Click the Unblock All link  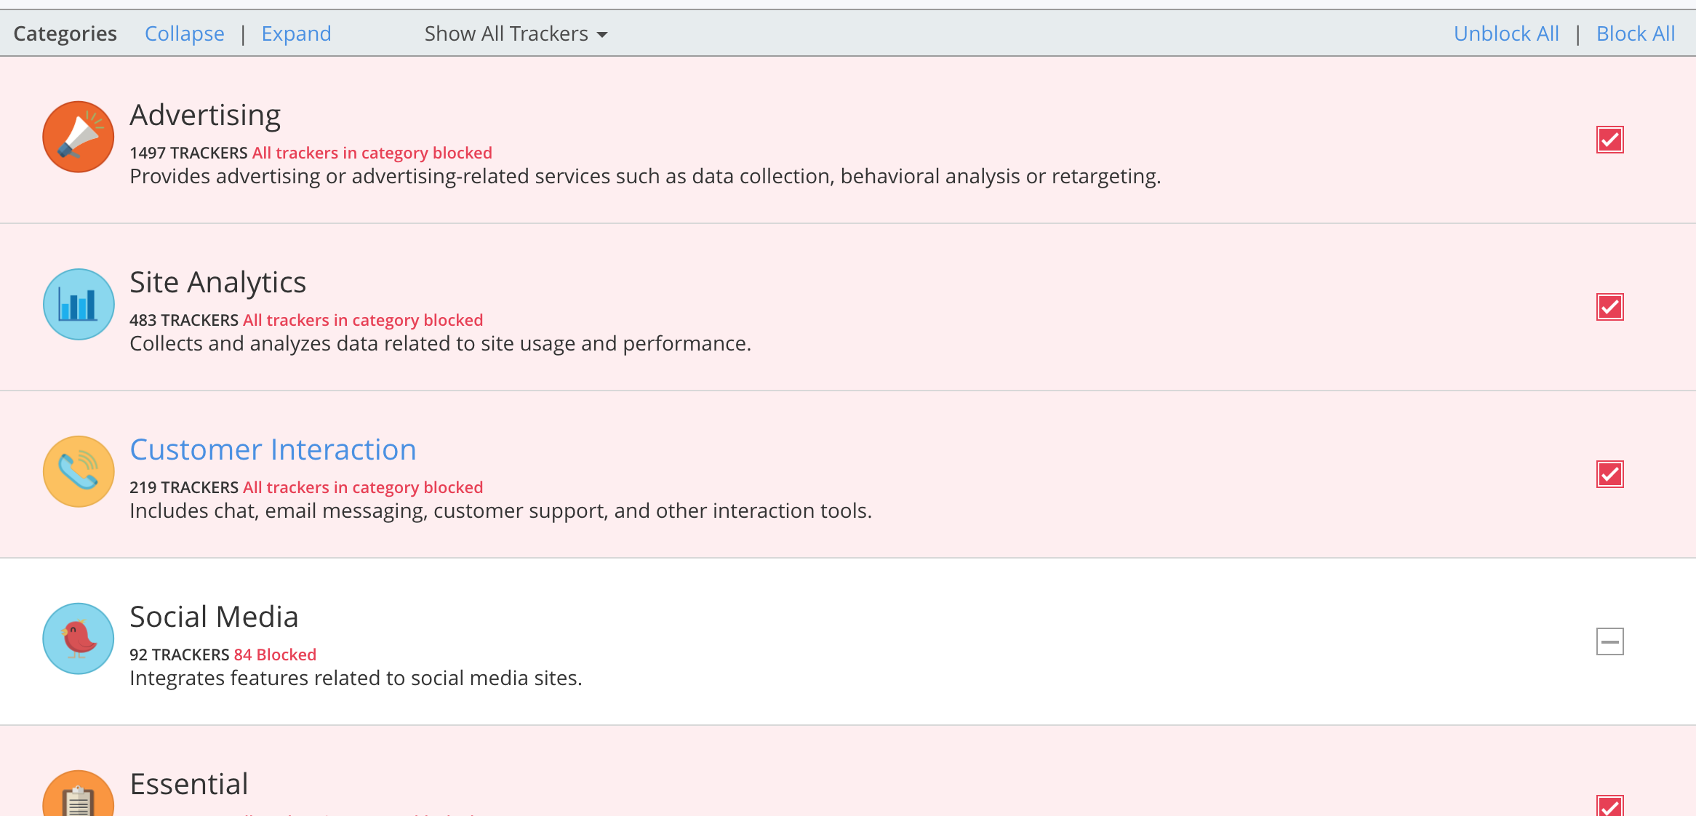[x=1506, y=33]
